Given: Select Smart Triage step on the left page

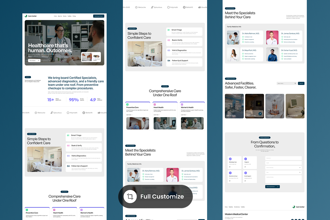Looking at the screenshot, I should point(84,137).
